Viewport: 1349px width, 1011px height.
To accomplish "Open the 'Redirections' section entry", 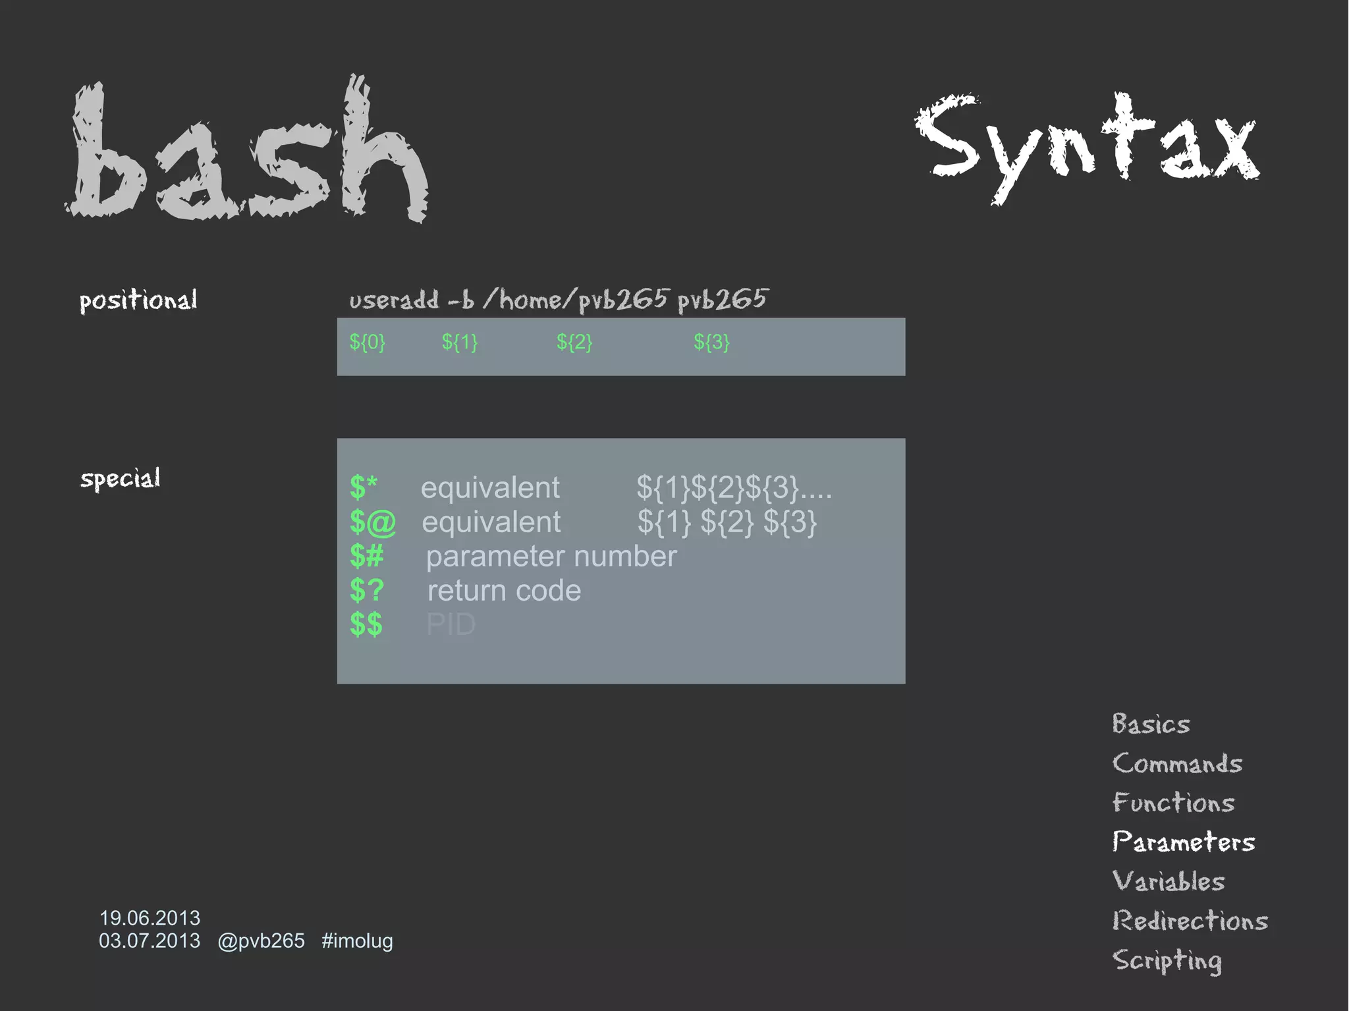I will tap(1190, 921).
